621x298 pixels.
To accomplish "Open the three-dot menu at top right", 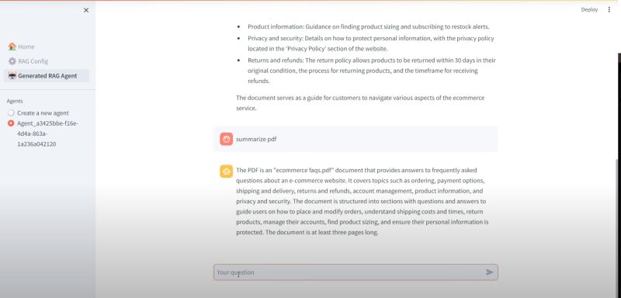I will 609,9.
